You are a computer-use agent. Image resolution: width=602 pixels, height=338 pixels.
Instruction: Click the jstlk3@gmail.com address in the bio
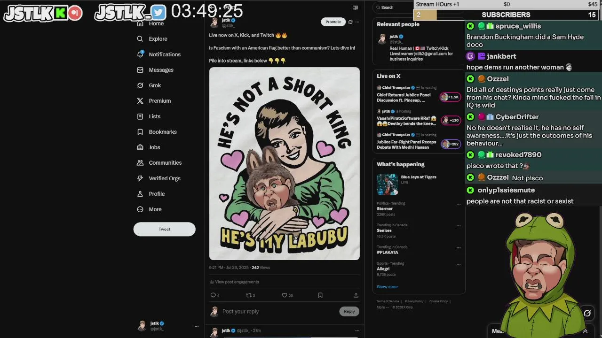pyautogui.click(x=431, y=54)
